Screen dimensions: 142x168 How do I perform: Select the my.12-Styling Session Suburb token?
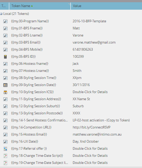click(36, 106)
